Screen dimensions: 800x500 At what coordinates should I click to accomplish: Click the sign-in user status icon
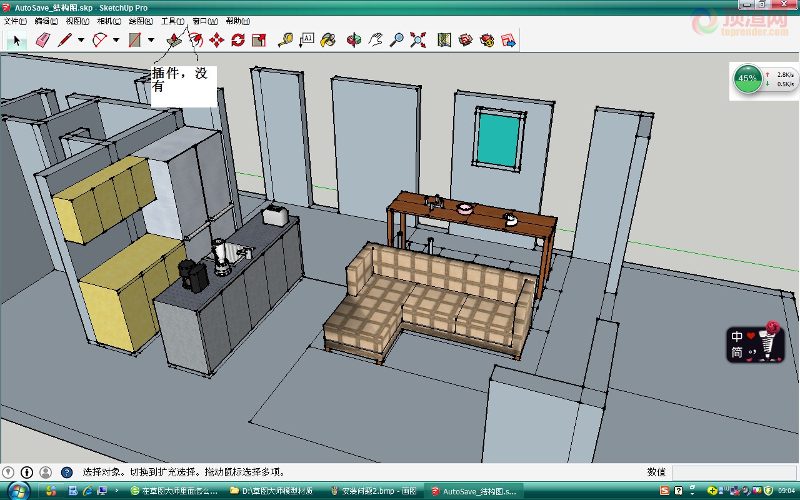click(x=46, y=472)
